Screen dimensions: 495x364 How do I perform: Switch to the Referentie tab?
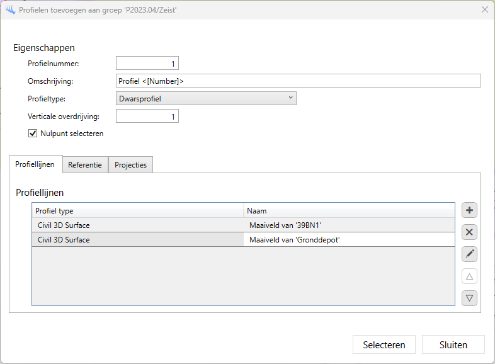click(85, 164)
